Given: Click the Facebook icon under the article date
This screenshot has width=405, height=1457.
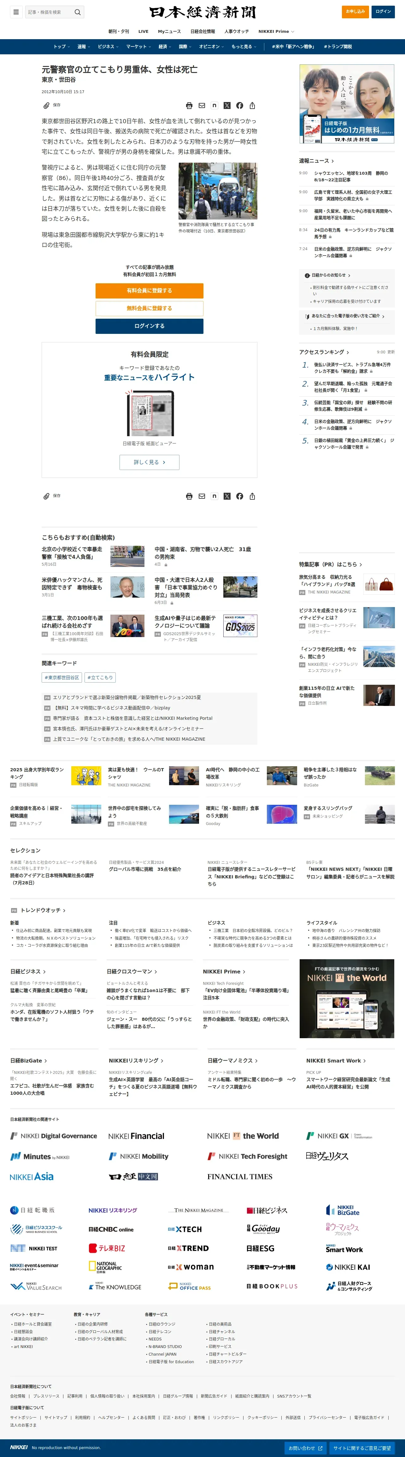Looking at the screenshot, I should coord(239,106).
